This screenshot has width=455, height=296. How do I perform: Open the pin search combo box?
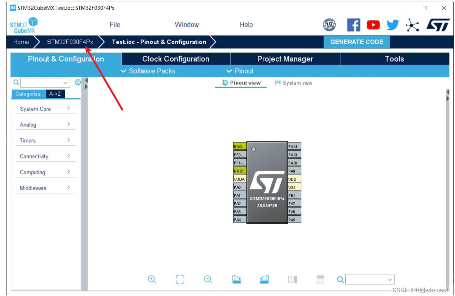[x=370, y=279]
